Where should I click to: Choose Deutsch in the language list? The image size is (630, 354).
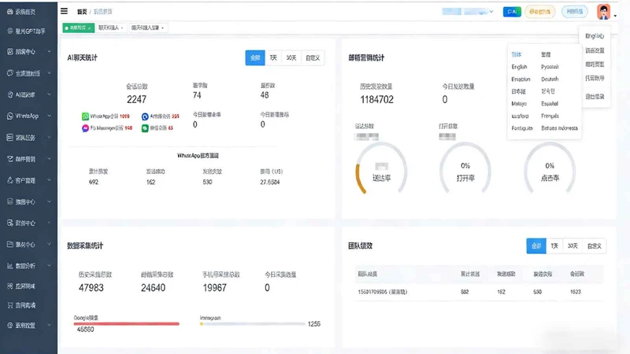tap(550, 79)
